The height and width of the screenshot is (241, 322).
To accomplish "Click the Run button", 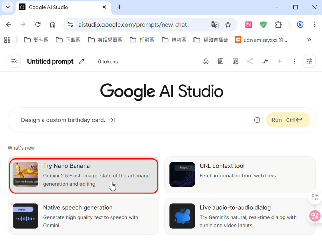I will click(x=288, y=120).
